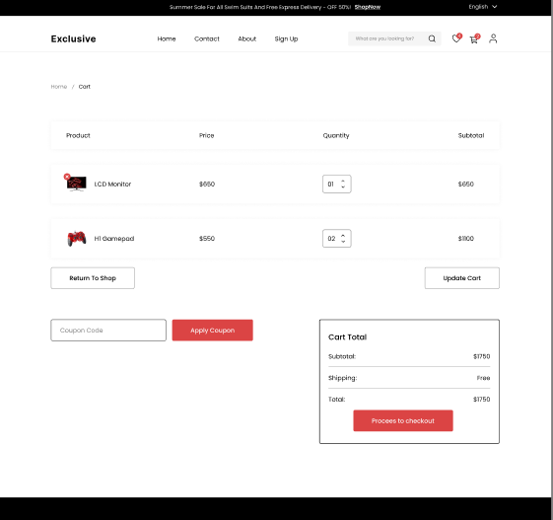Focus the Coupon Code input field

tap(108, 331)
